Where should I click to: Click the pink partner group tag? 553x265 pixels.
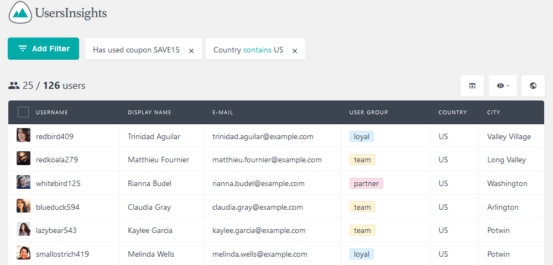[x=366, y=183]
